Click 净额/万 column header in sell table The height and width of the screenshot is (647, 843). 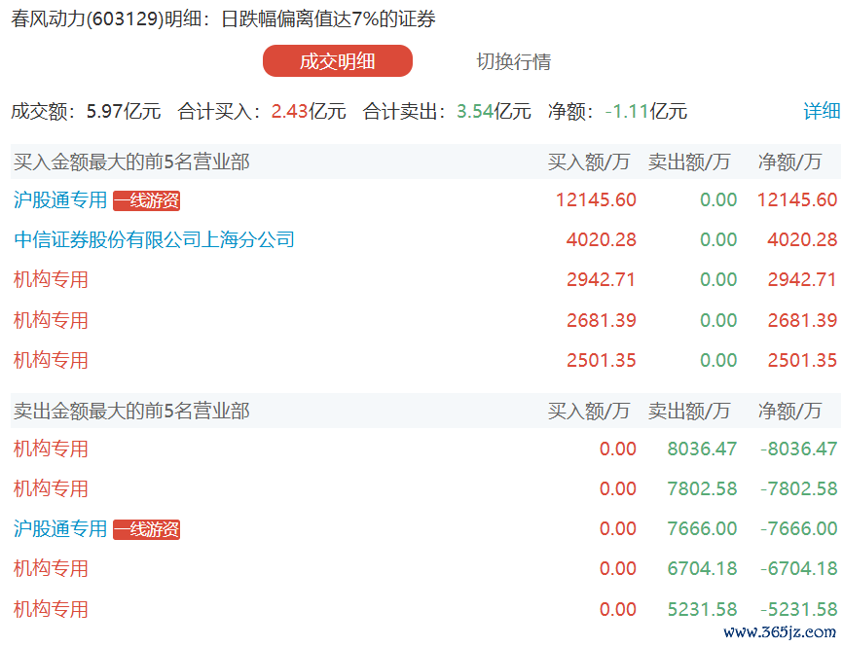point(789,412)
